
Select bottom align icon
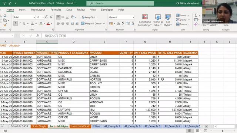click(x=67, y=17)
